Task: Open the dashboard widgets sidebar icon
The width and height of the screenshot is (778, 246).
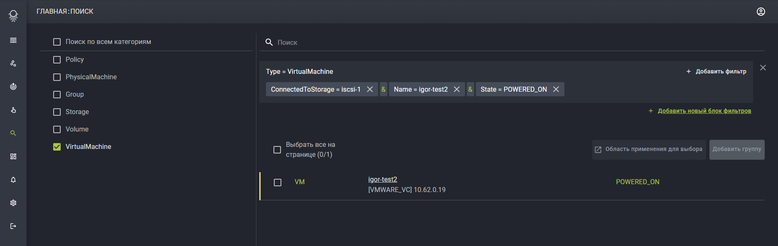Action: [x=13, y=156]
